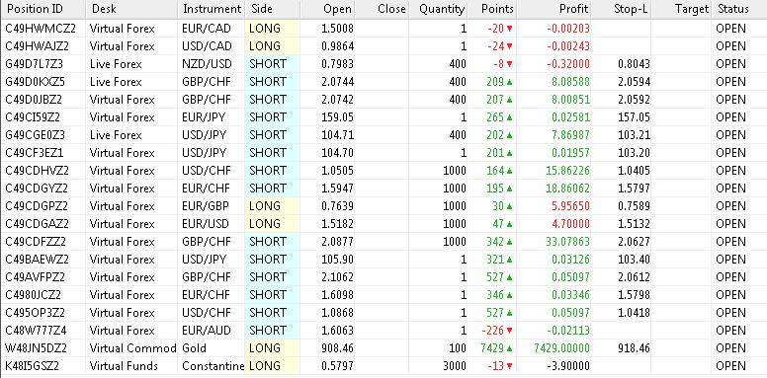The height and width of the screenshot is (378, 767).
Task: Click green up arrow beside 7429 points
Action: tap(509, 348)
